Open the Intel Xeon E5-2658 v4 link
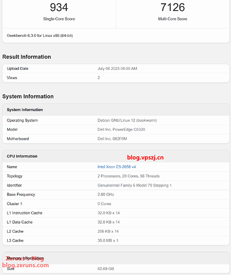This screenshot has height=275, width=231. (116, 167)
